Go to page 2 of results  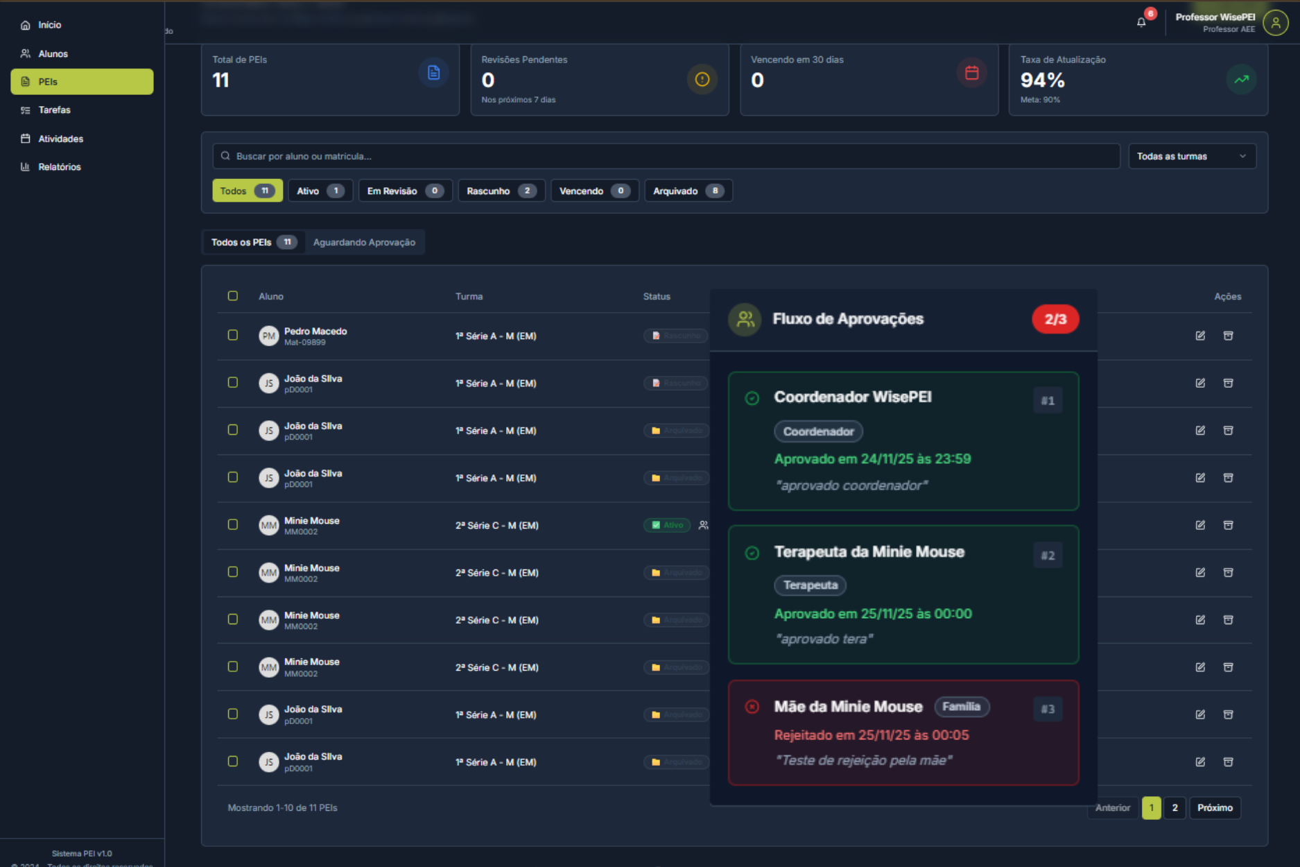coord(1175,808)
